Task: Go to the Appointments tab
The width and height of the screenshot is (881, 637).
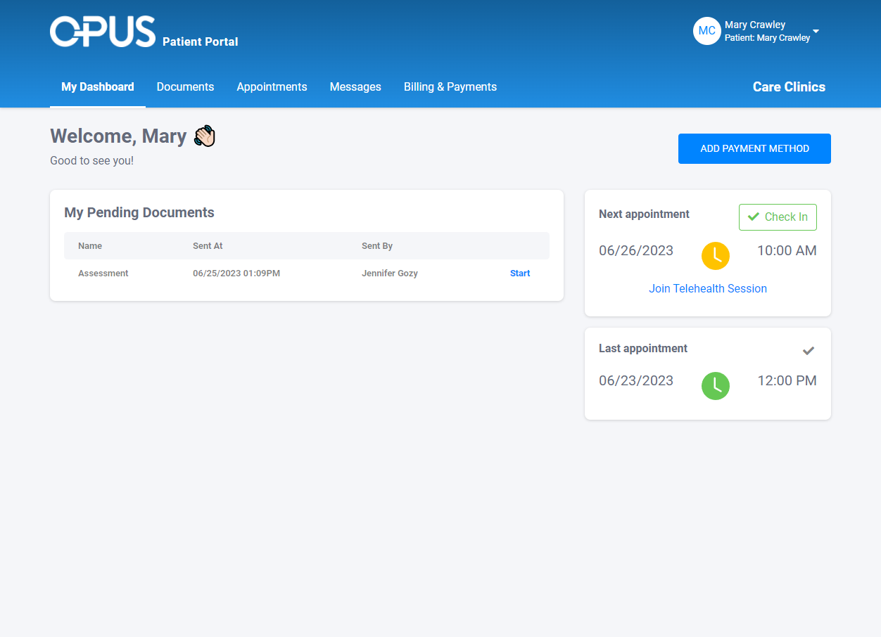Action: tap(272, 87)
